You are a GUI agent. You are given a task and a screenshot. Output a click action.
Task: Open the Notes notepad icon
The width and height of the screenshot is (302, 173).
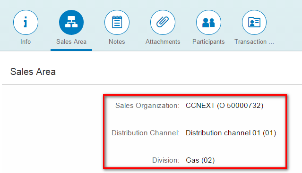tap(117, 22)
